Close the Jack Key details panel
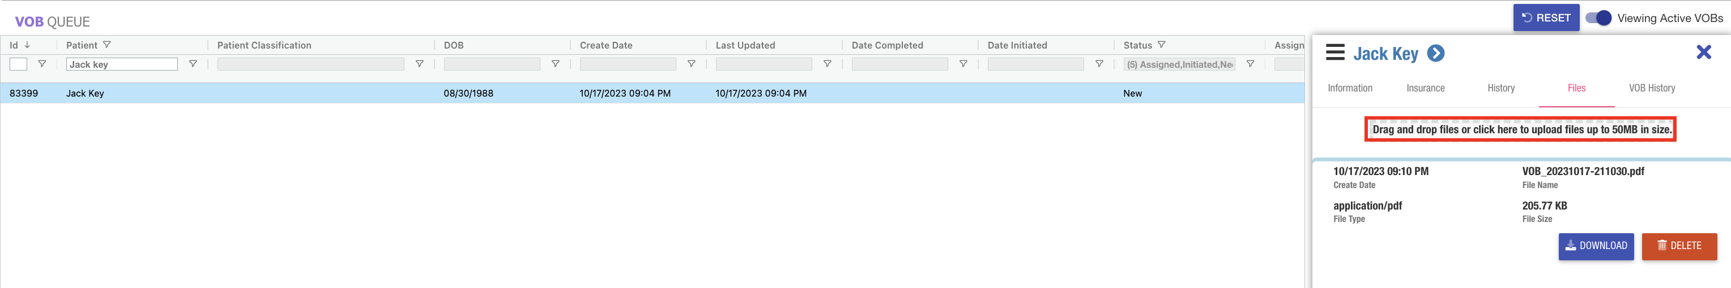The width and height of the screenshot is (1731, 288). (1703, 53)
